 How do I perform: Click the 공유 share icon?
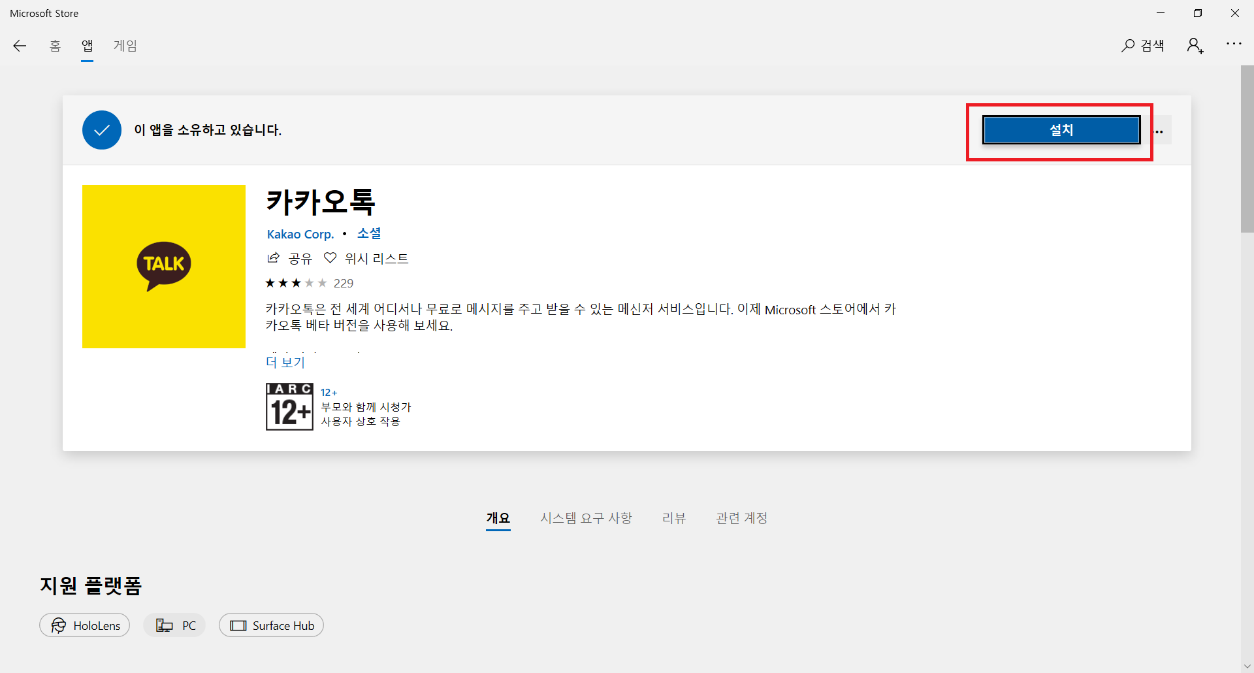point(273,258)
